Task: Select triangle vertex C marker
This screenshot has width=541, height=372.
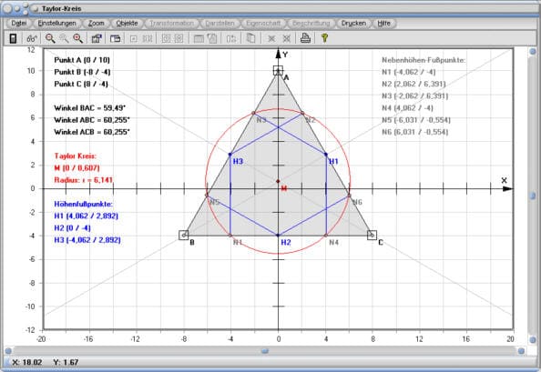Action: [x=372, y=236]
